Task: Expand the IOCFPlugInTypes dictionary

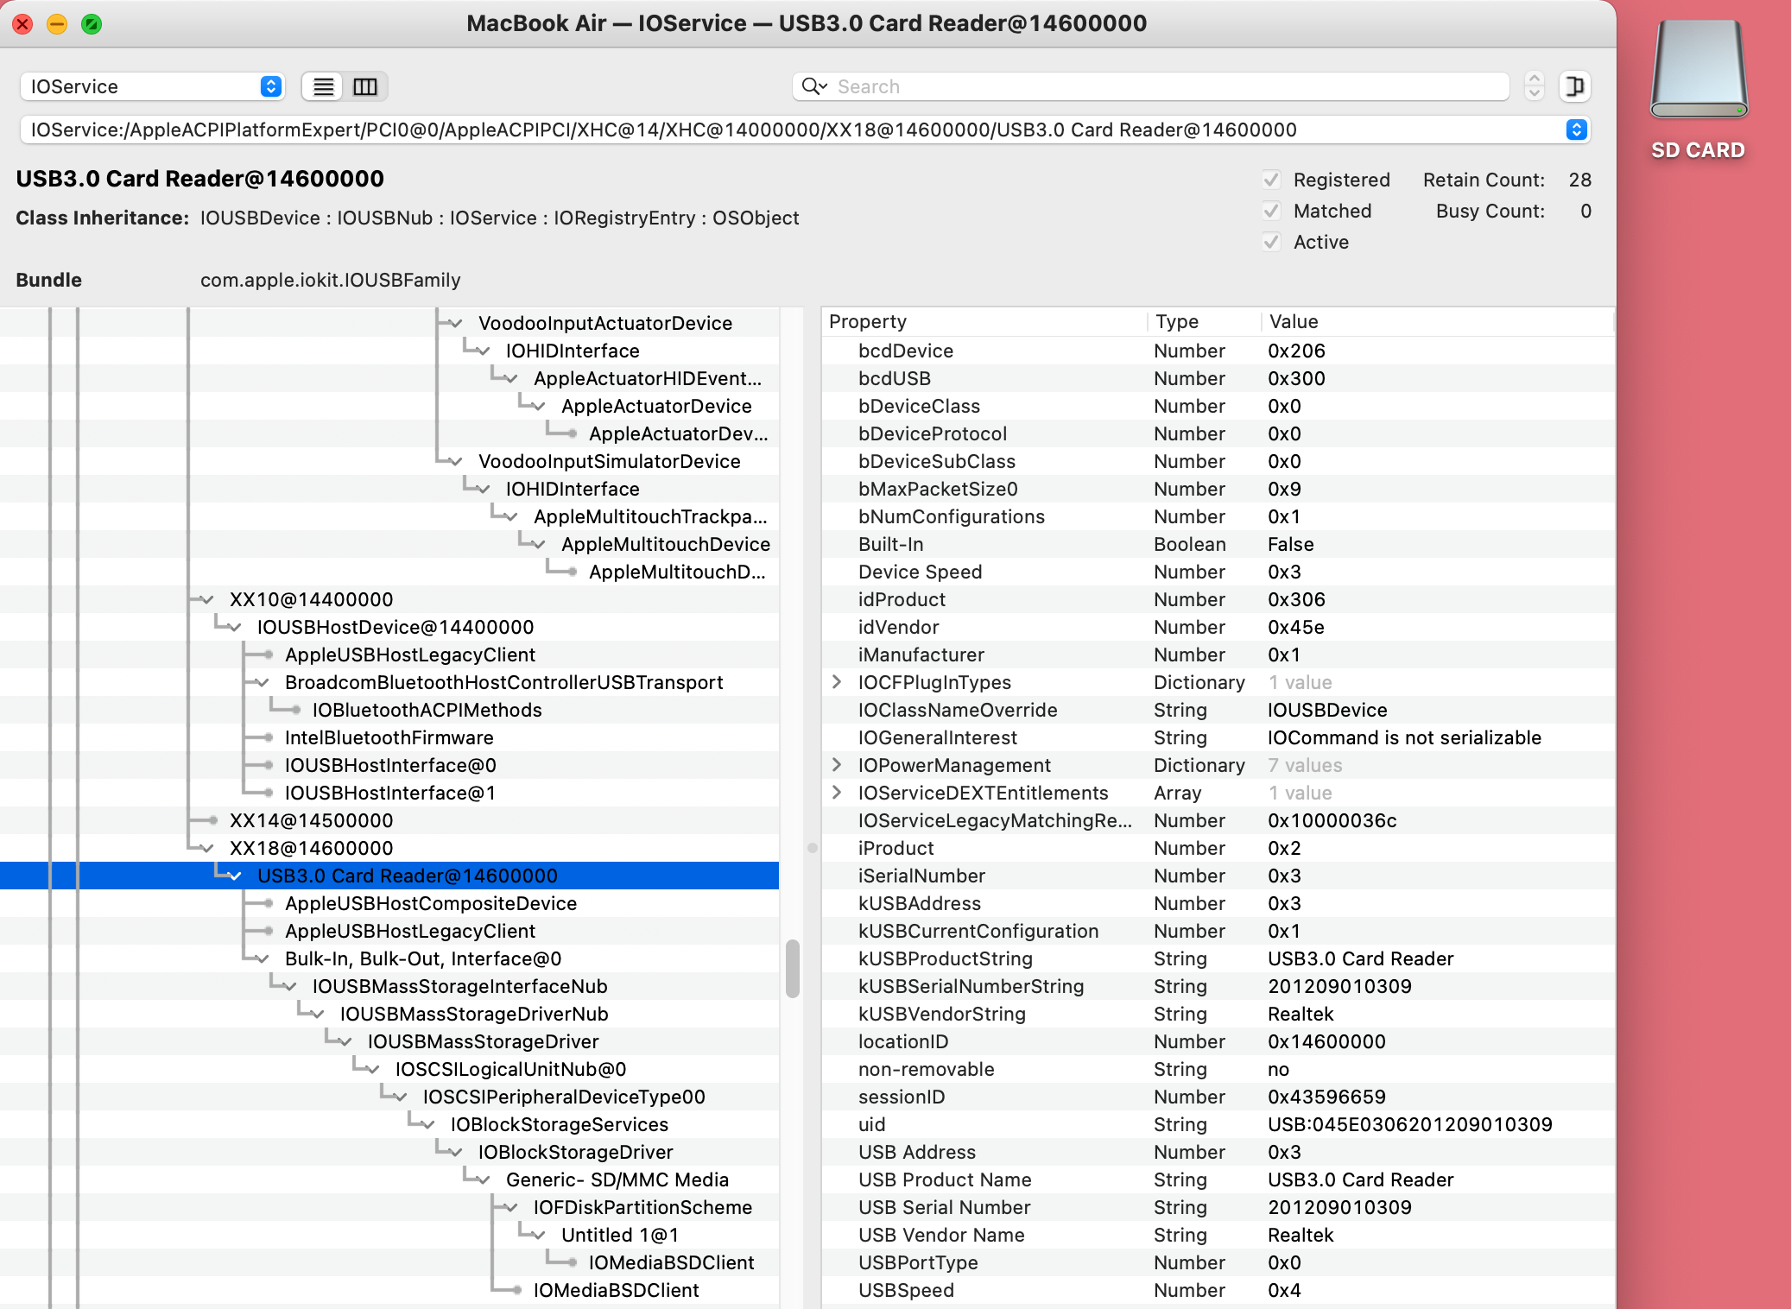Action: pyautogui.click(x=836, y=682)
